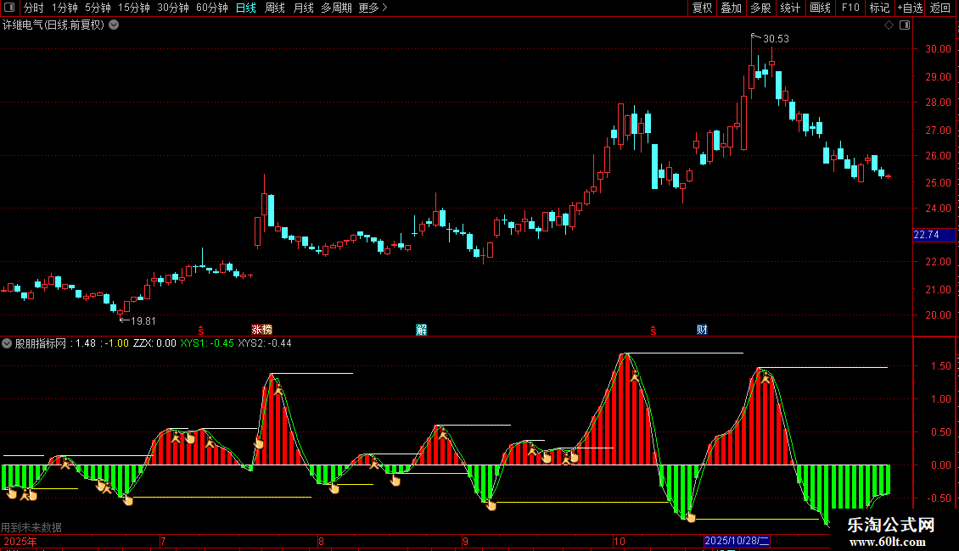Viewport: 959px width, 551px height.
Task: Click the 2025年 label on time axis
Action: click(20, 541)
